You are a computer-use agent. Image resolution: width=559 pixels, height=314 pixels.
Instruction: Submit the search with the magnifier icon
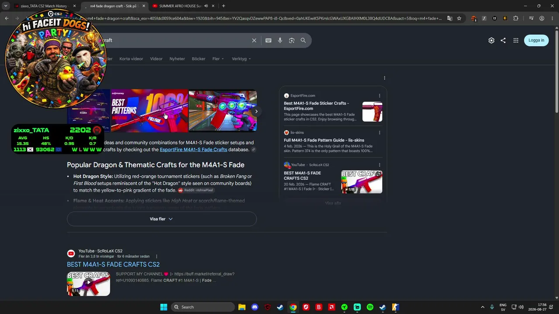[303, 40]
